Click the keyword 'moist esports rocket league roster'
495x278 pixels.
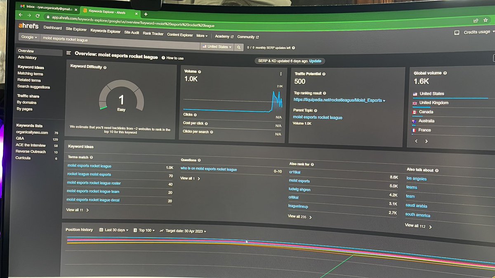[x=94, y=183]
